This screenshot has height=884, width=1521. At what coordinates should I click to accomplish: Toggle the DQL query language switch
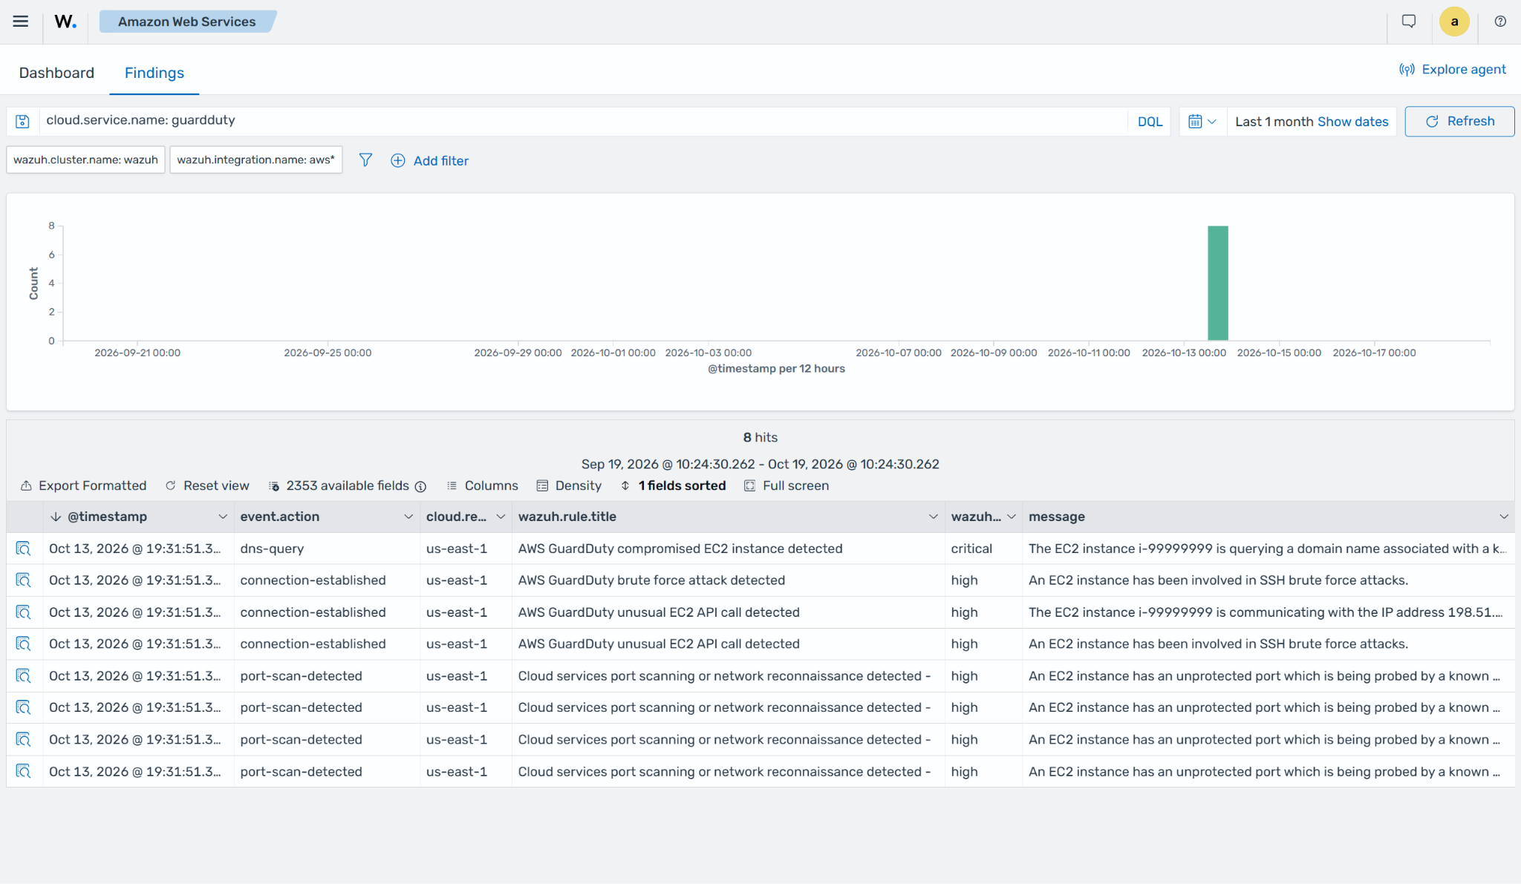click(x=1150, y=121)
